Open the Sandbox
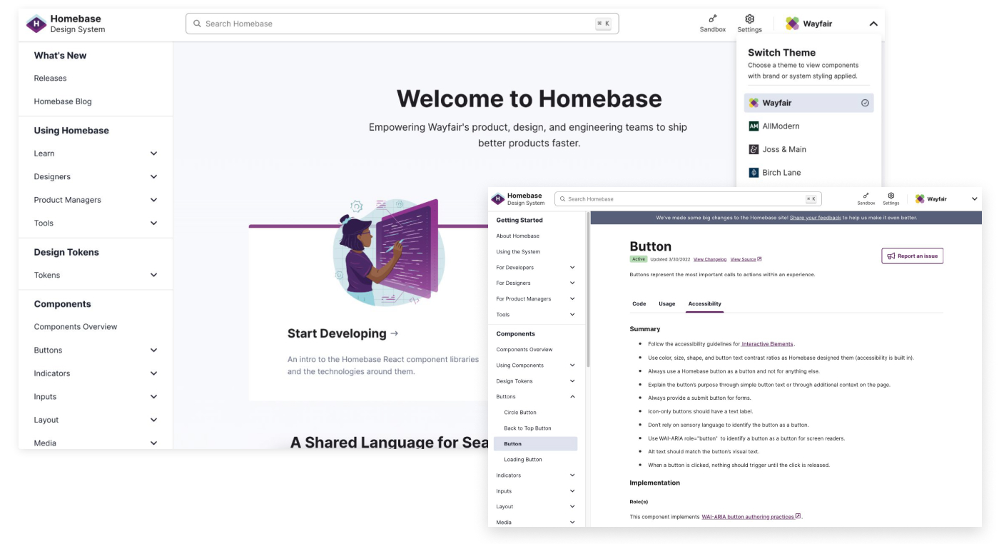Screen dimensions: 999x544 (712, 23)
